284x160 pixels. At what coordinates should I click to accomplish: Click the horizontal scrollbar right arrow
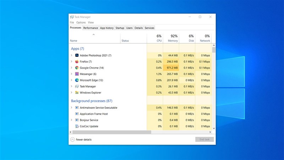click(210, 132)
